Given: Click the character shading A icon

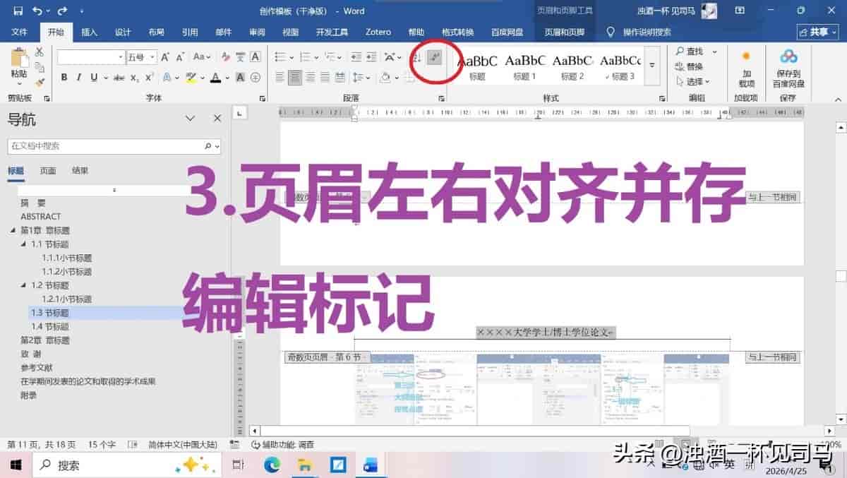Looking at the screenshot, I should (x=240, y=78).
